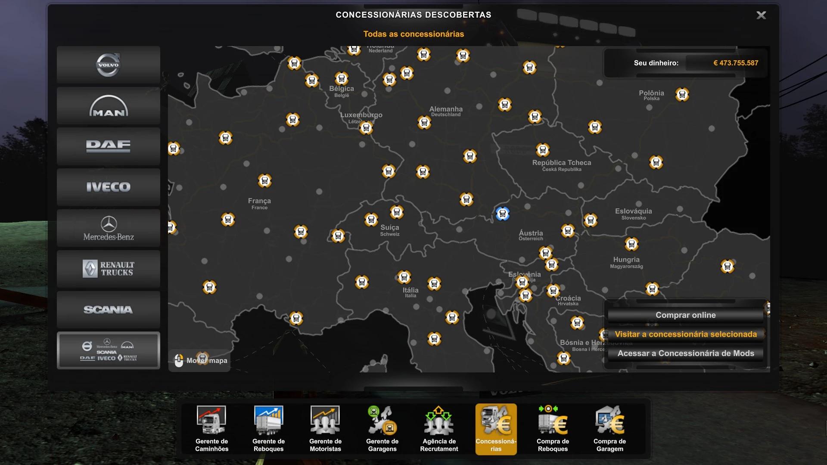
Task: Click Comprar online button
Action: click(x=685, y=315)
